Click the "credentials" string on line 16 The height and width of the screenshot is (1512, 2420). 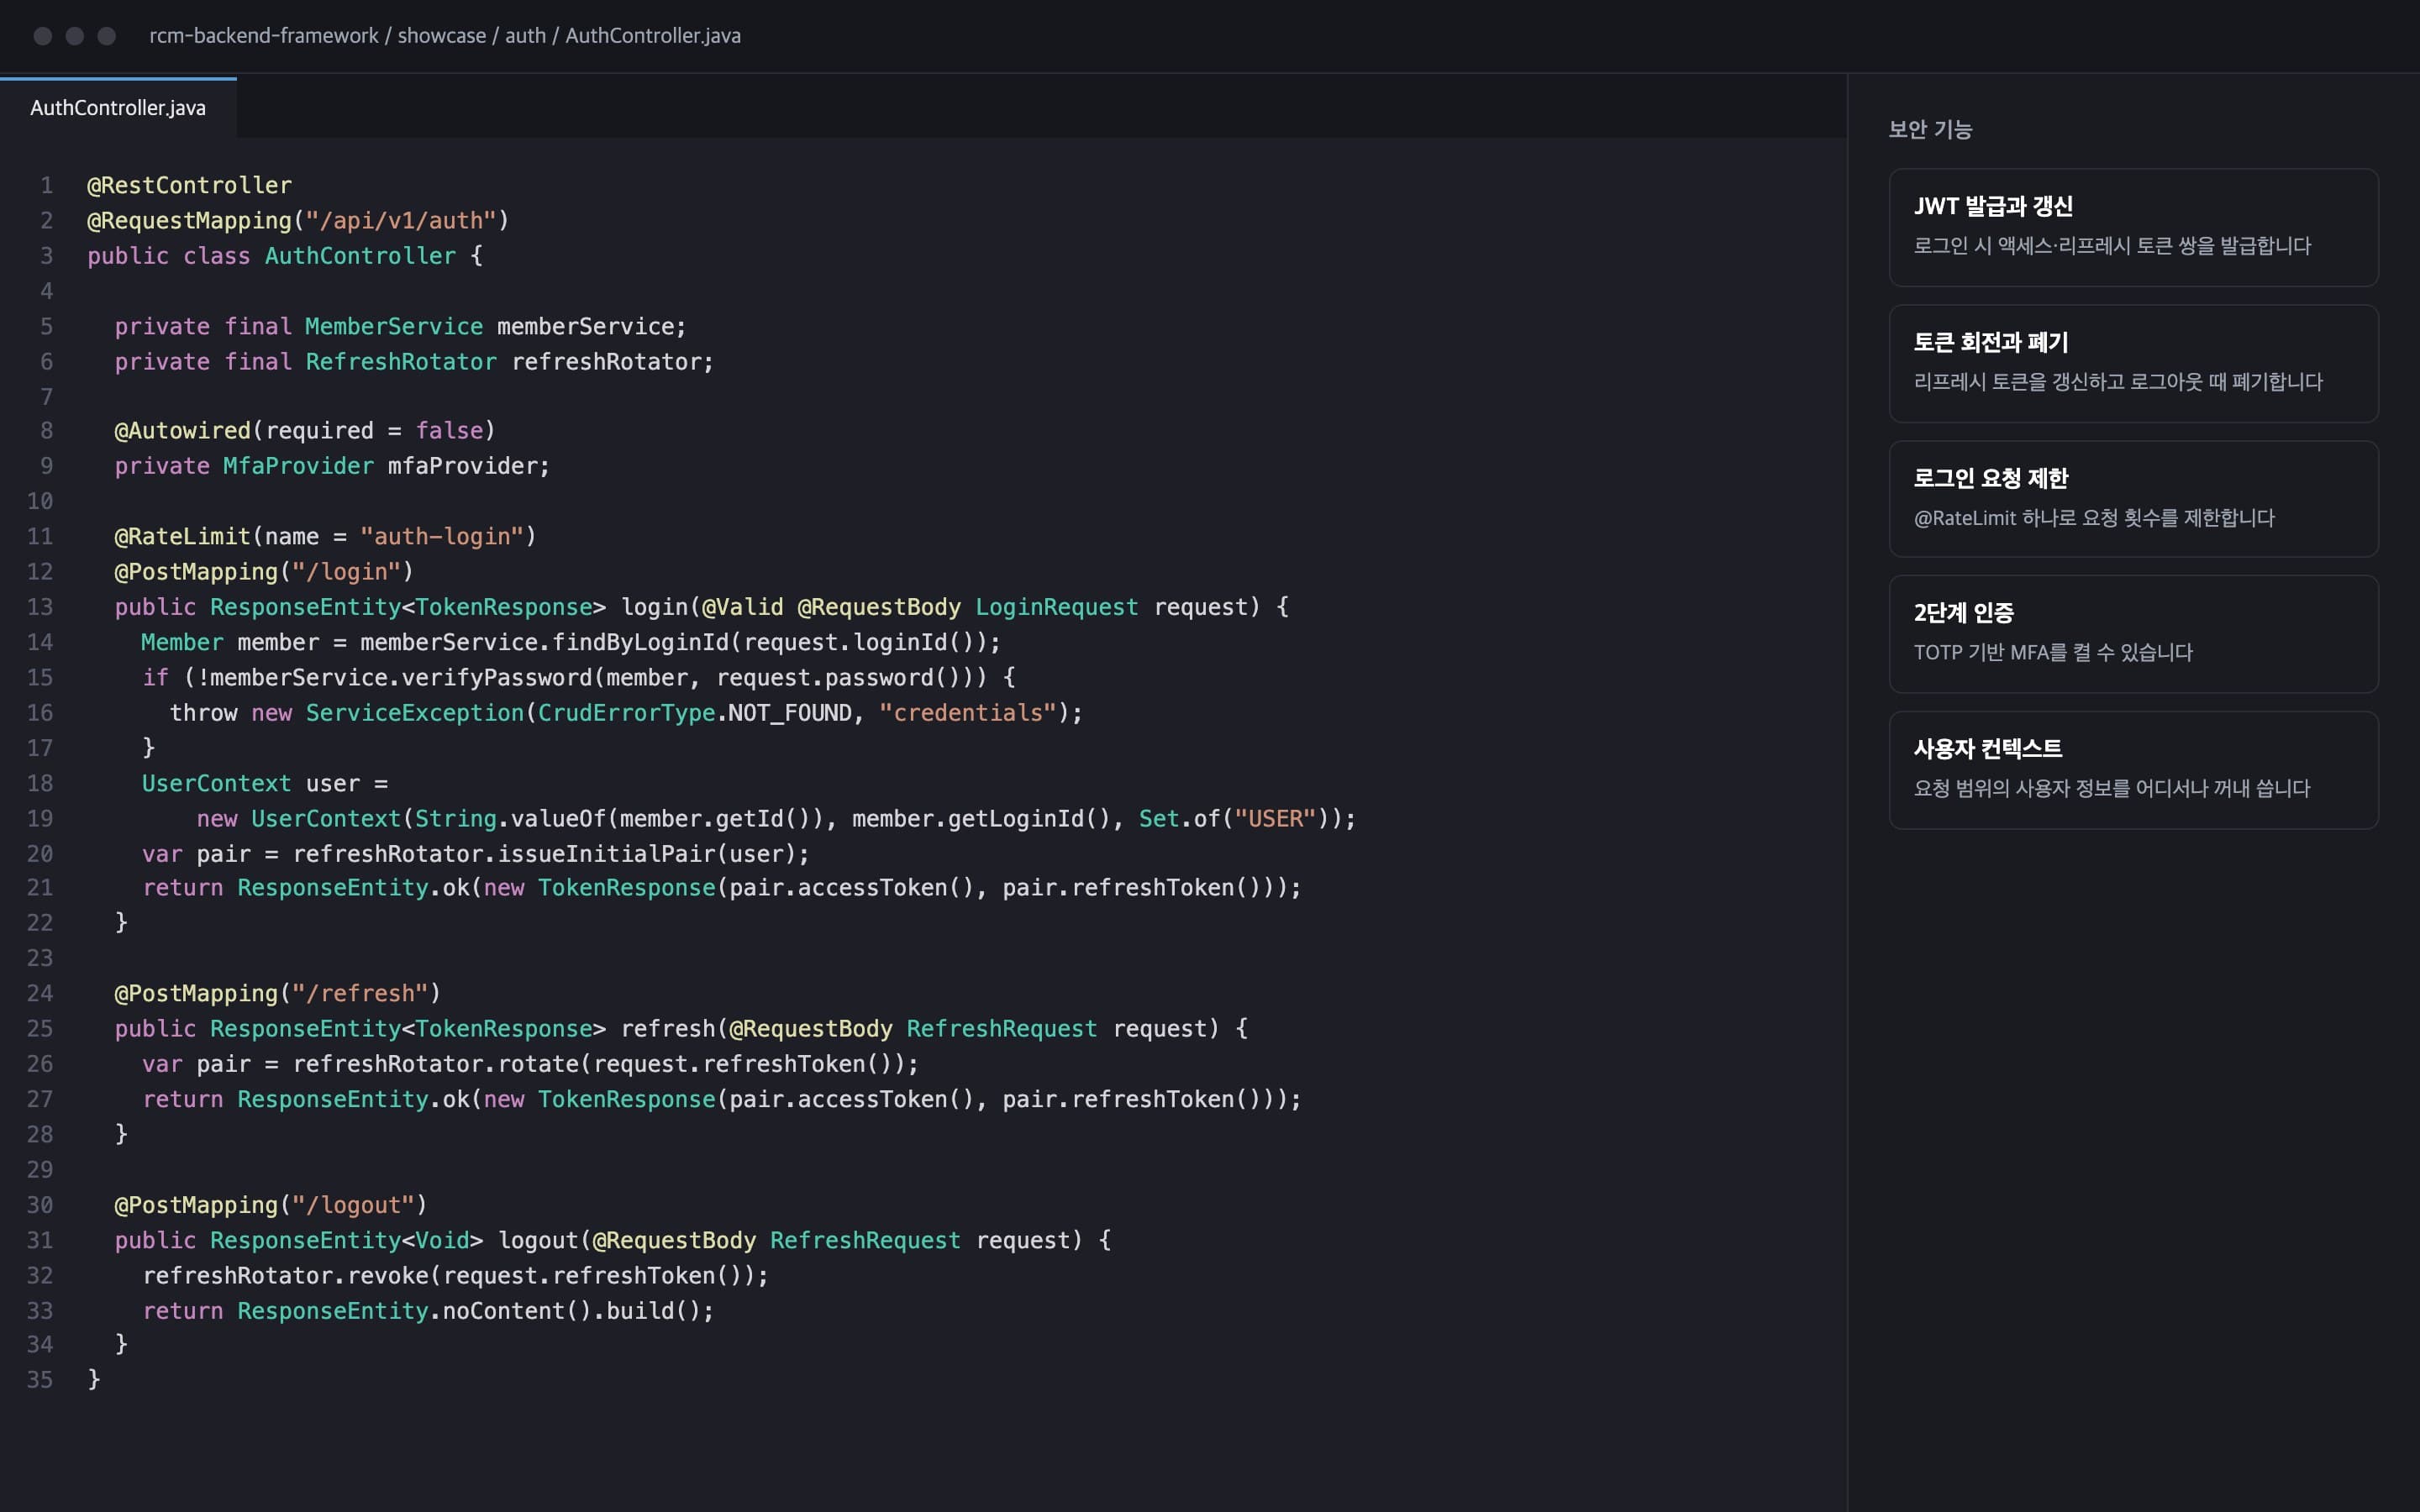[968, 713]
